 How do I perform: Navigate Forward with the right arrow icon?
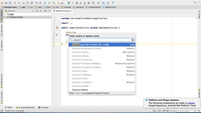point(49,3)
